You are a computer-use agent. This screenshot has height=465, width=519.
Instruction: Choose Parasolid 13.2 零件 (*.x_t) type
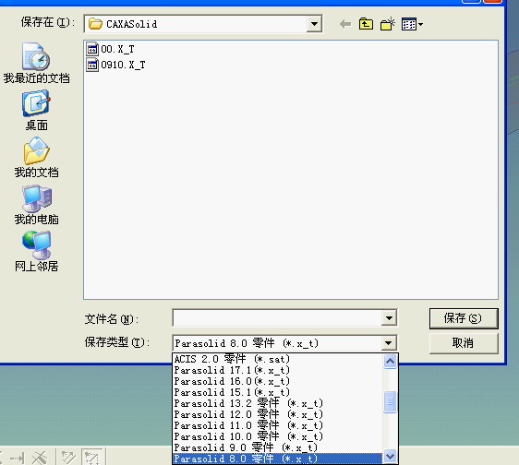277,403
